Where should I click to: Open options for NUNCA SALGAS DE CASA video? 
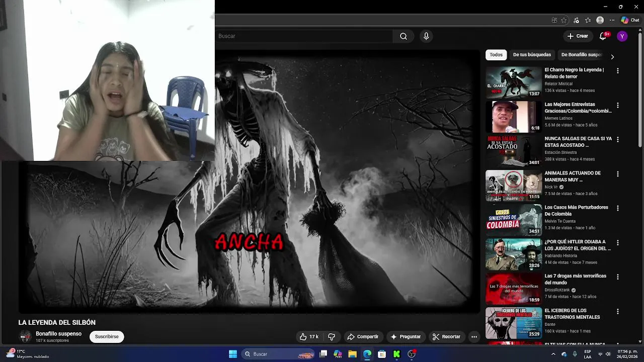tap(618, 139)
